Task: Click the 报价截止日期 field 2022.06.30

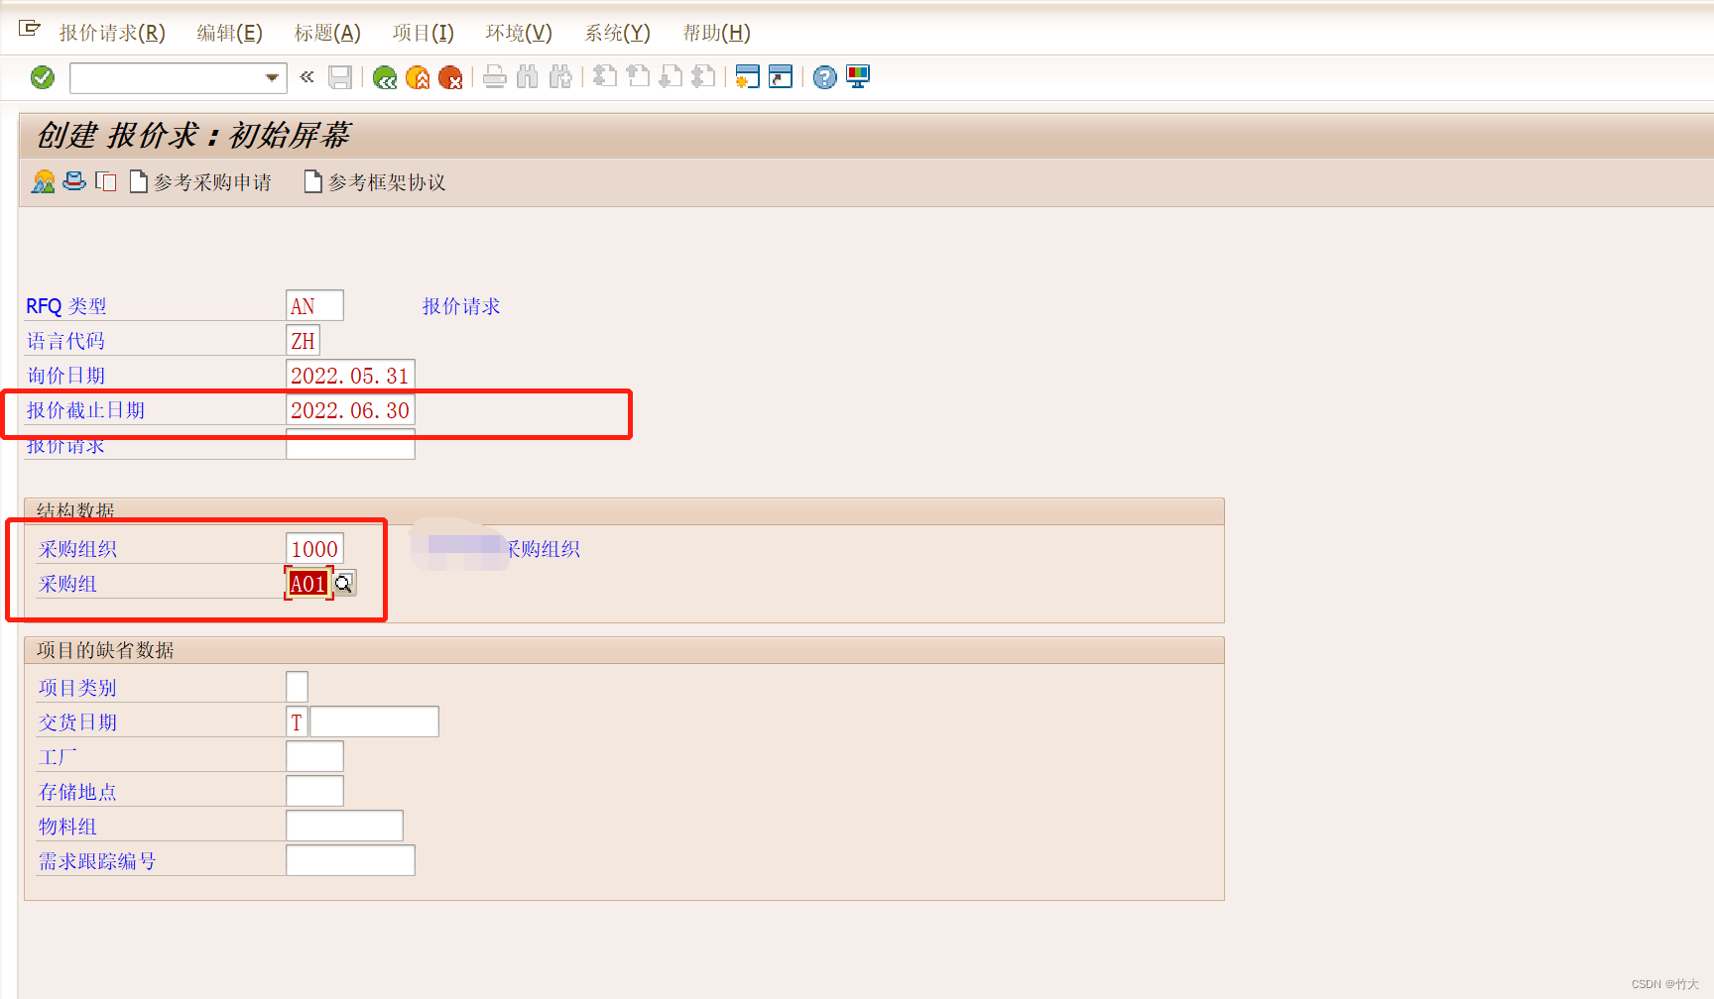Action: click(x=350, y=409)
